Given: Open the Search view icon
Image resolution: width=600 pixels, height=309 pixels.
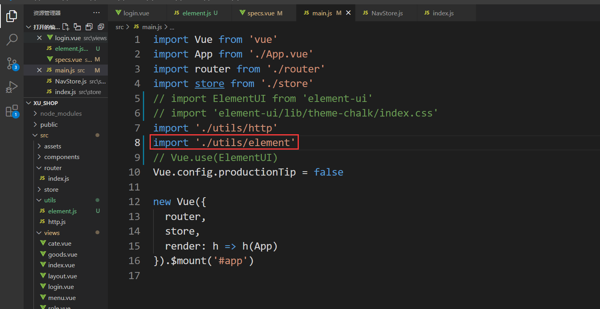Looking at the screenshot, I should (x=12, y=39).
